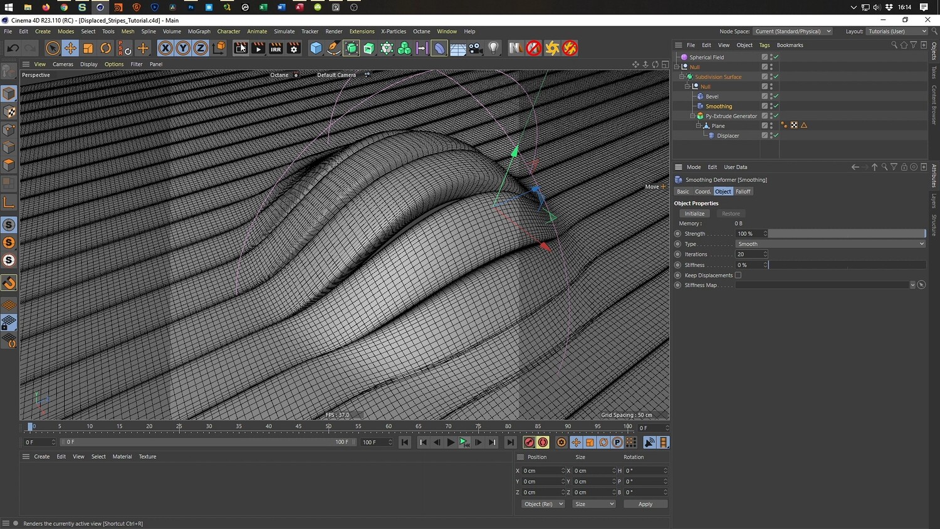
Task: Enable the Keep Displacements checkbox
Action: (x=738, y=275)
